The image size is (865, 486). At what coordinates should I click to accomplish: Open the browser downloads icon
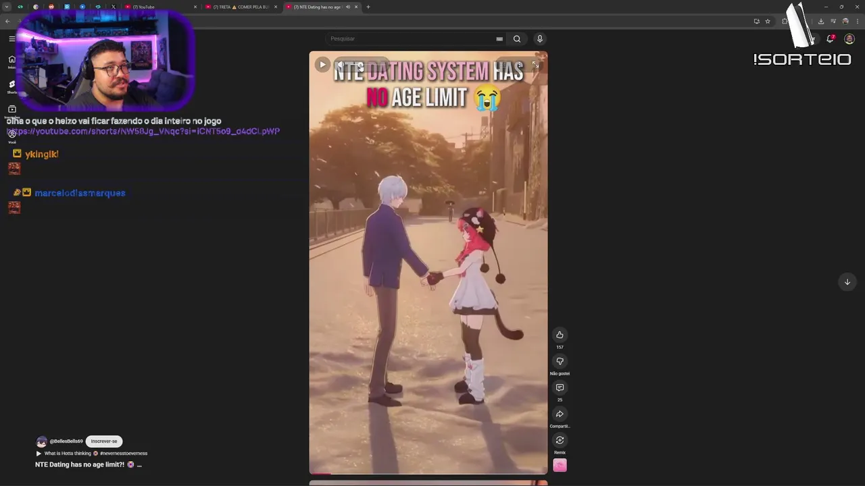[821, 21]
